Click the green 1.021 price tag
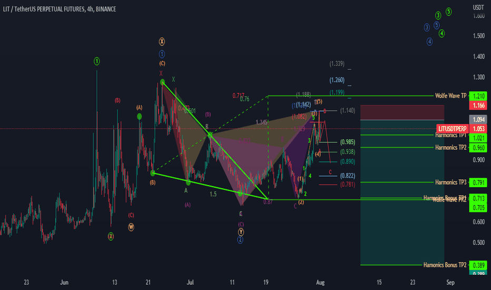The width and height of the screenshot is (491, 290). pyautogui.click(x=478, y=138)
